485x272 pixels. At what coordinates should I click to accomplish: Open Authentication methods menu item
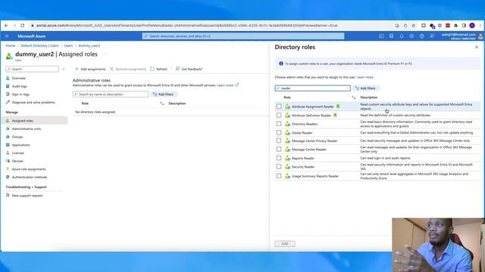(x=30, y=177)
